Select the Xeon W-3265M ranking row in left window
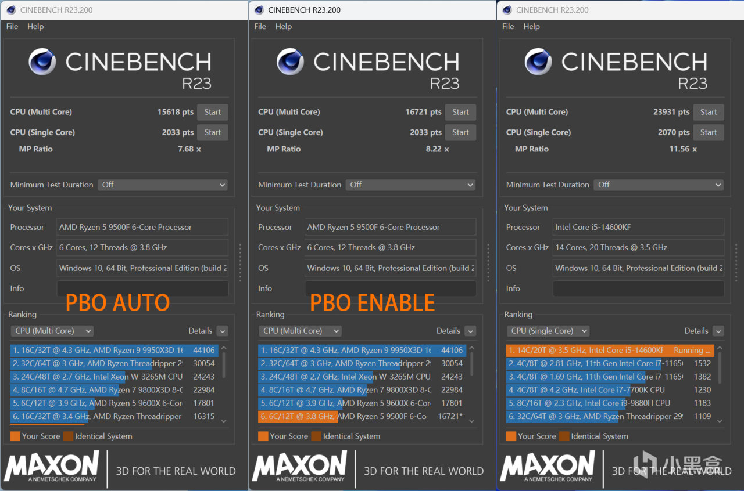 click(114, 377)
